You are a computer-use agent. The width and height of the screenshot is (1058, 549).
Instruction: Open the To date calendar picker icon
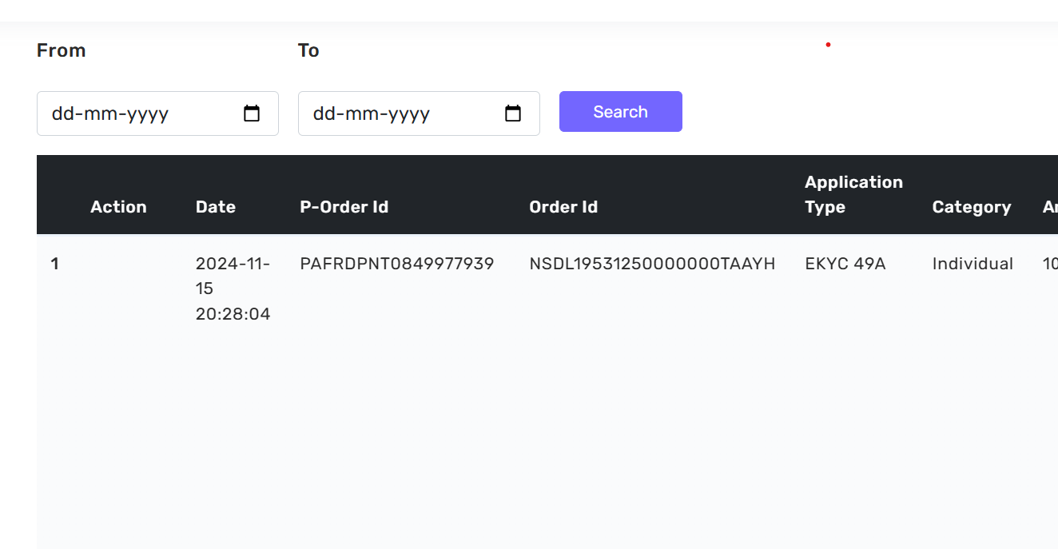(x=513, y=113)
